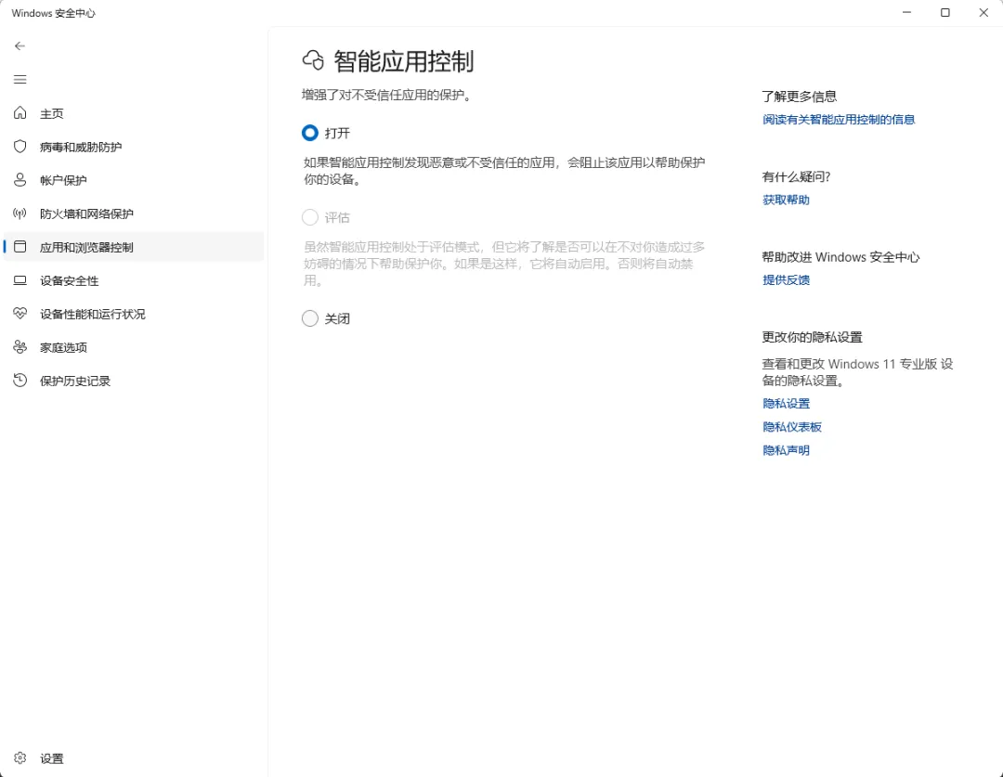Go to 家庭选项
Viewport: 1003px width, 777px height.
(134, 347)
